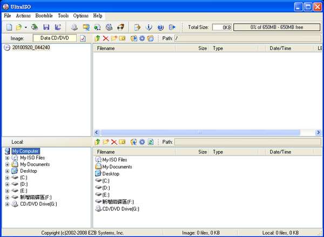324x237 pixels.
Task: Click the Exit door icon in toolbar
Action: [x=172, y=27]
